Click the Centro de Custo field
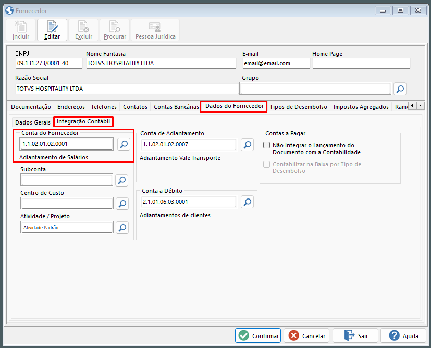Viewport: 431px width, 348px height. [67, 204]
